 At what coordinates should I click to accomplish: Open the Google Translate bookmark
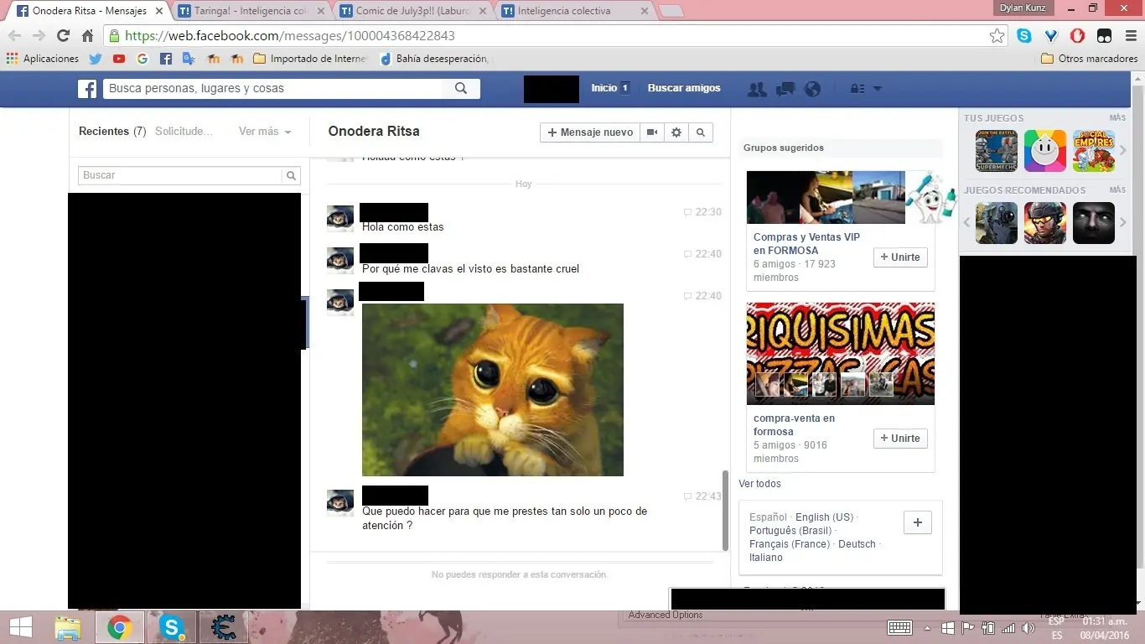pos(189,59)
